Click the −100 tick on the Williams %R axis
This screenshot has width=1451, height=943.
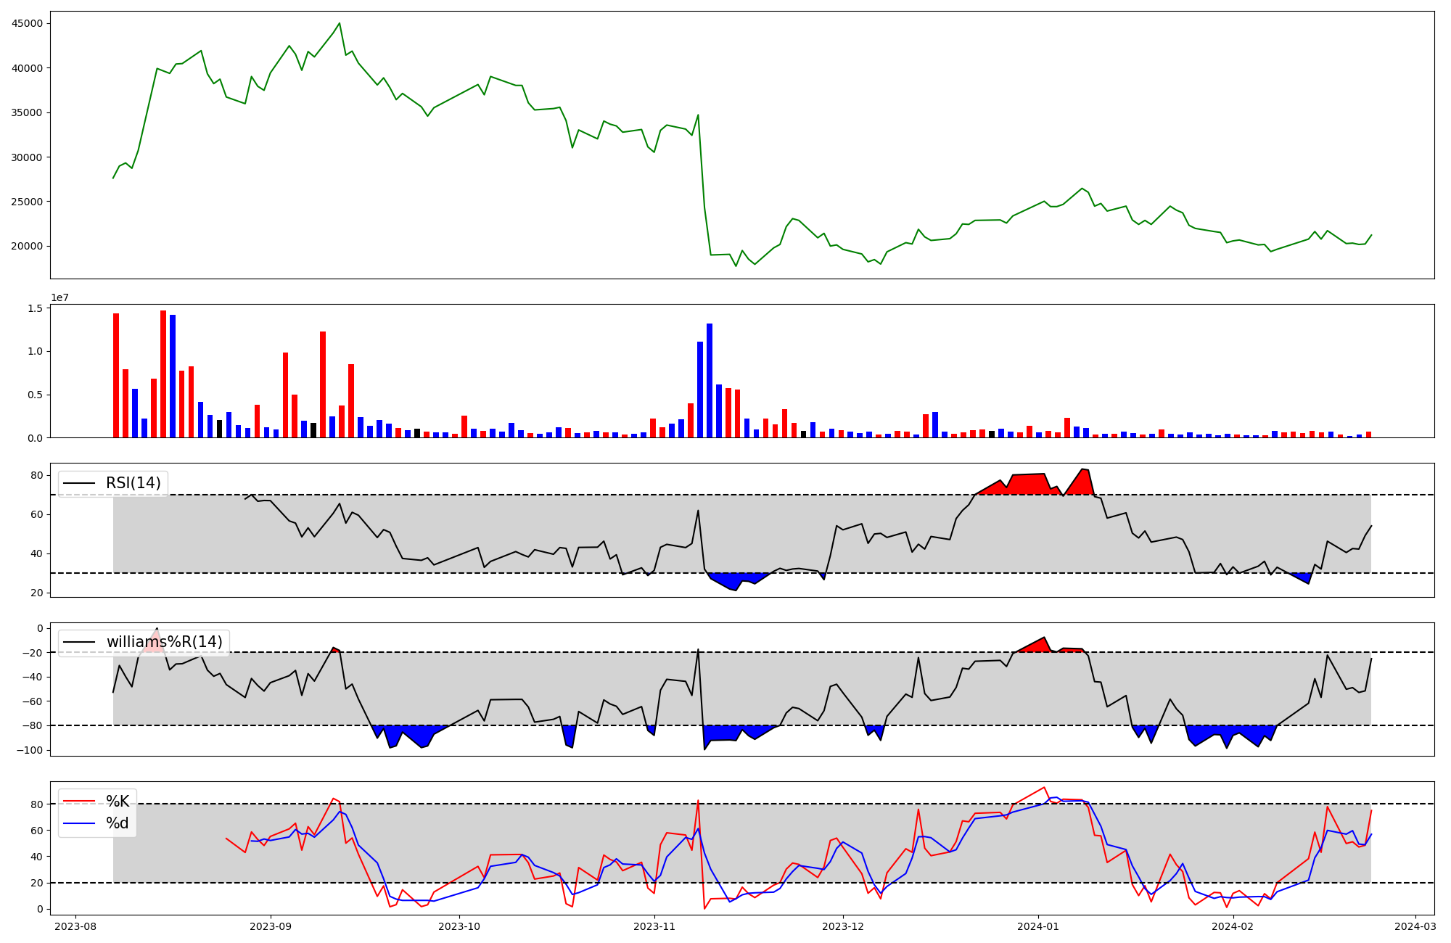30,750
